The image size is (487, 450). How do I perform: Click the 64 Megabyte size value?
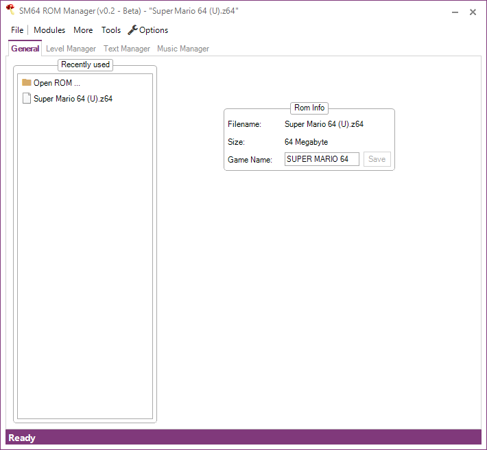[306, 142]
